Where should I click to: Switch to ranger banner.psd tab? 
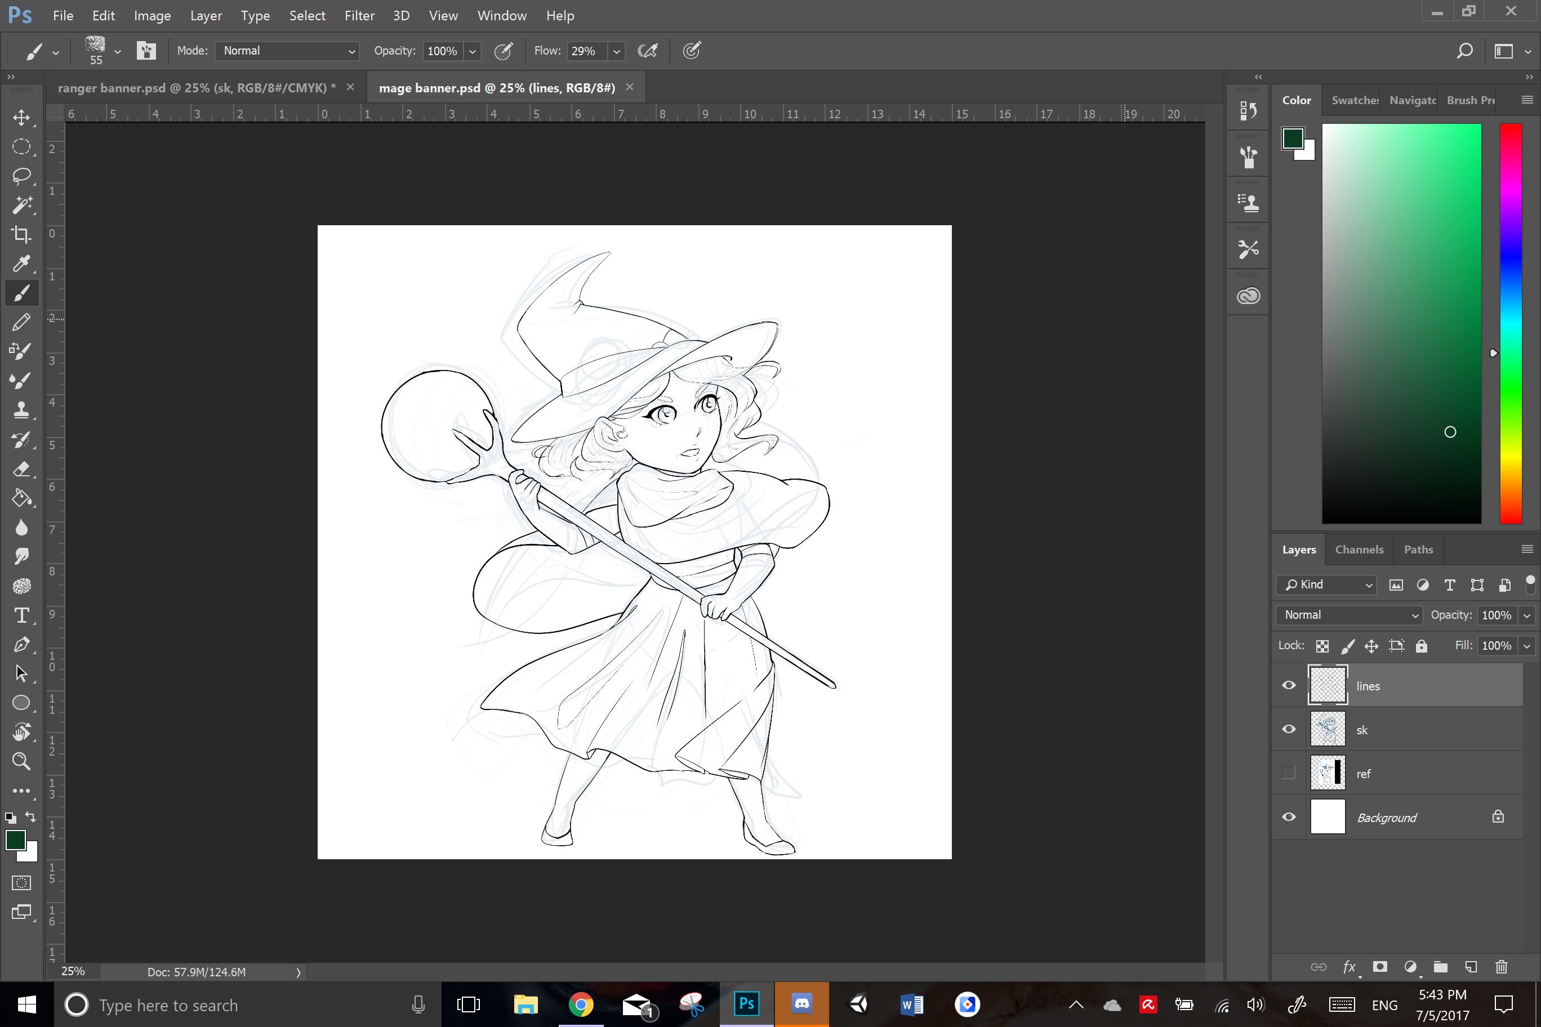coord(197,88)
